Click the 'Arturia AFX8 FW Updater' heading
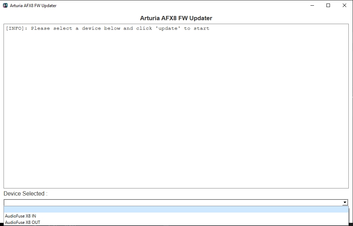 [x=176, y=18]
